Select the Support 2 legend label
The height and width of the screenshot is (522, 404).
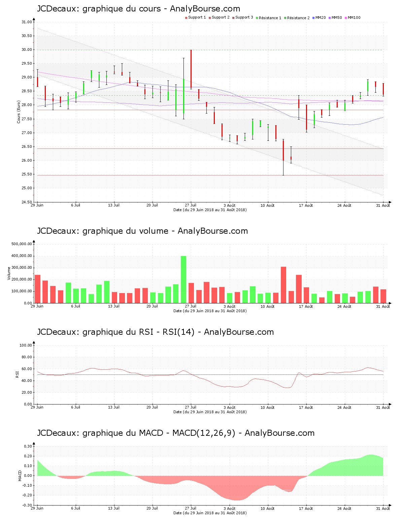coord(221,18)
